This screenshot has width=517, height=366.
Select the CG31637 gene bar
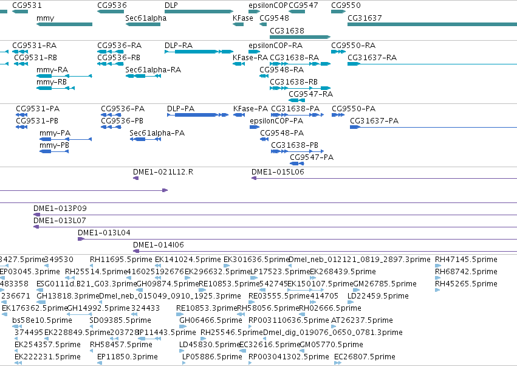tap(433, 24)
